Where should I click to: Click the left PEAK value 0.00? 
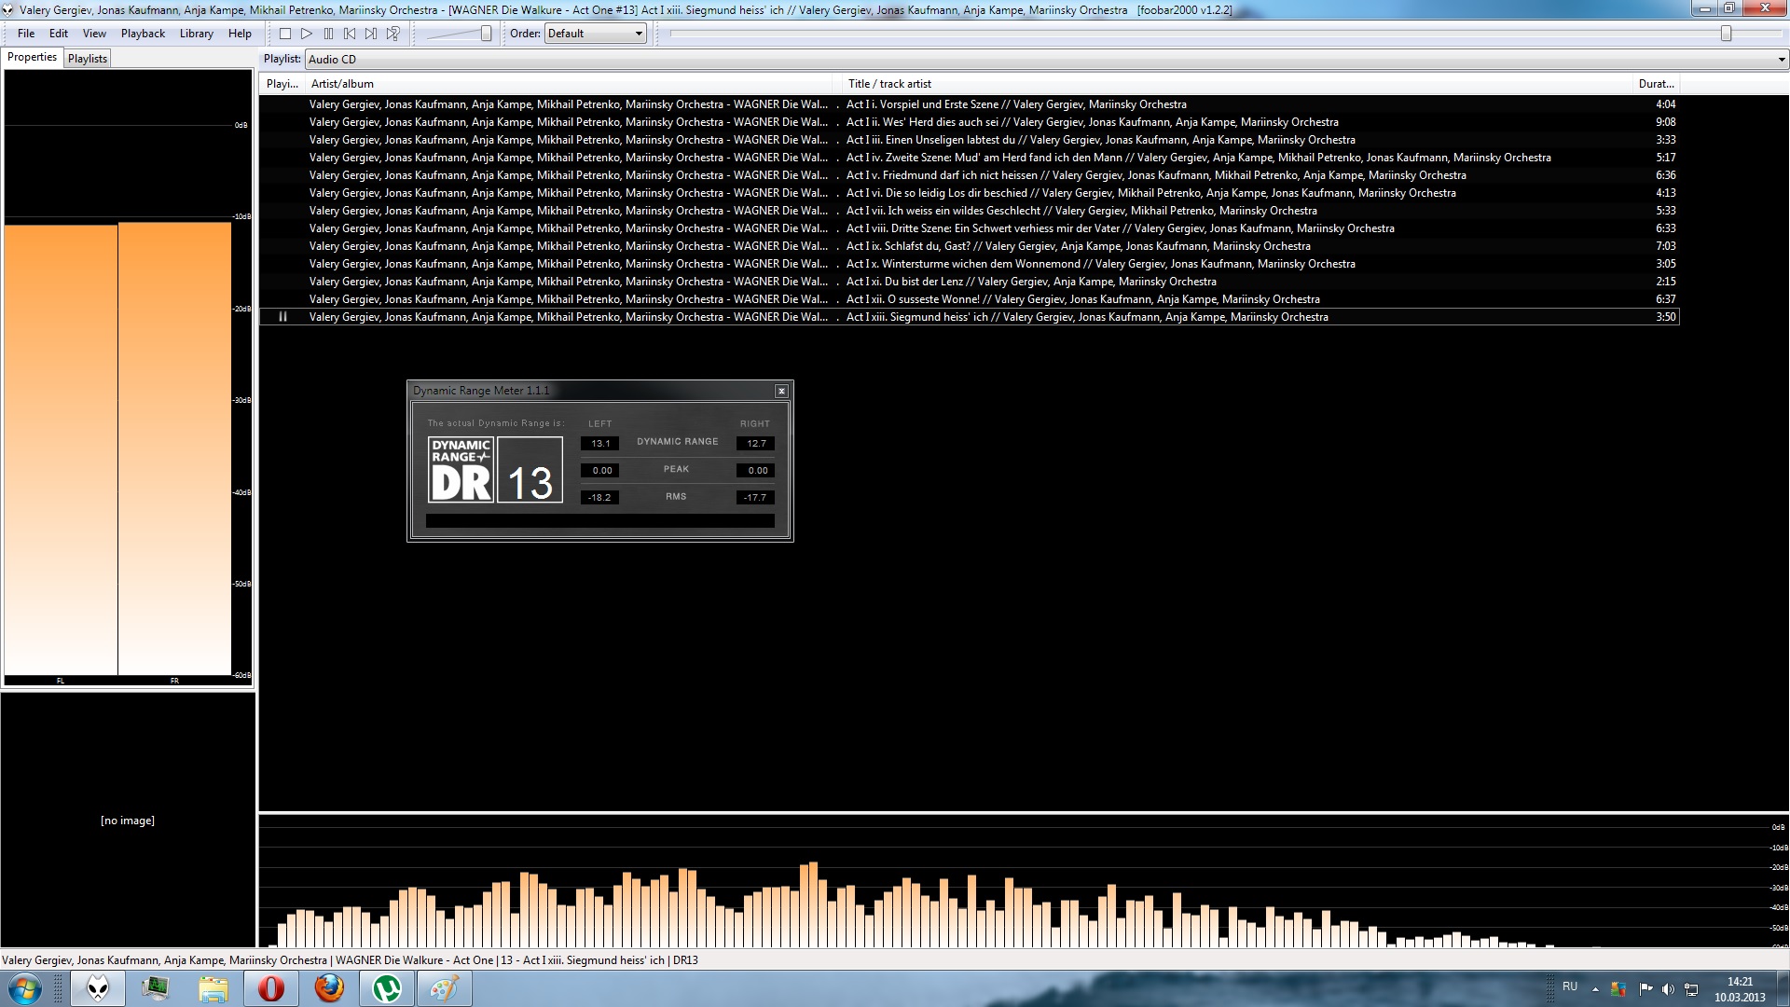click(x=600, y=471)
